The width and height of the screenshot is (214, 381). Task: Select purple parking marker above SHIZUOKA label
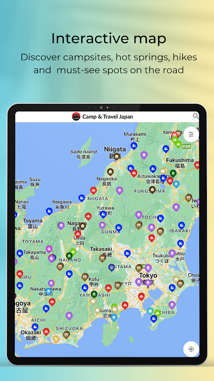pyautogui.click(x=69, y=316)
